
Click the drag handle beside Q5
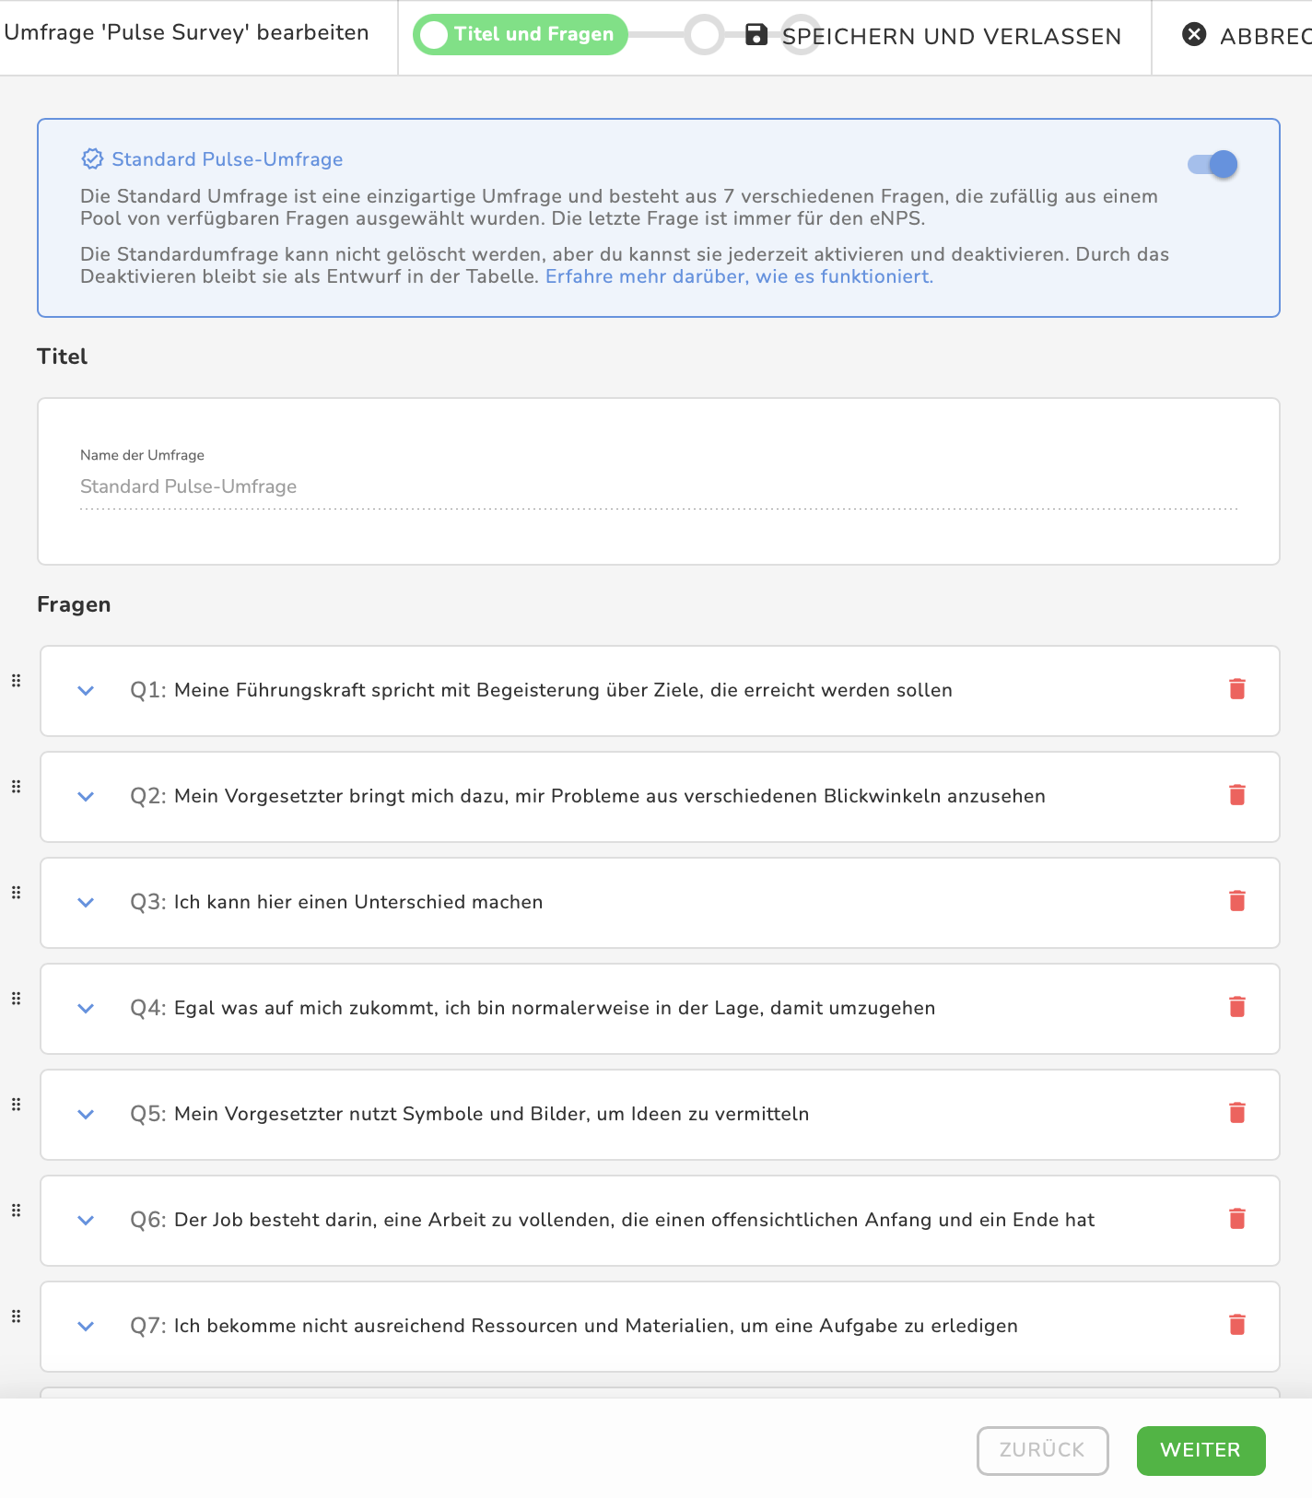tap(16, 1105)
